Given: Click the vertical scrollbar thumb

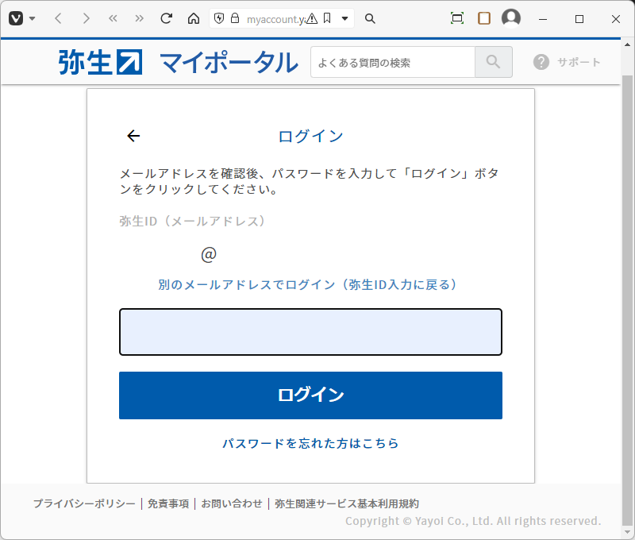Looking at the screenshot, I should [627, 299].
